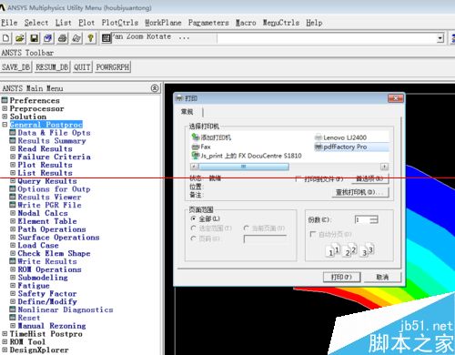The width and height of the screenshot is (455, 355).
Task: Open the PlotCtrls menu
Action: pos(120,23)
